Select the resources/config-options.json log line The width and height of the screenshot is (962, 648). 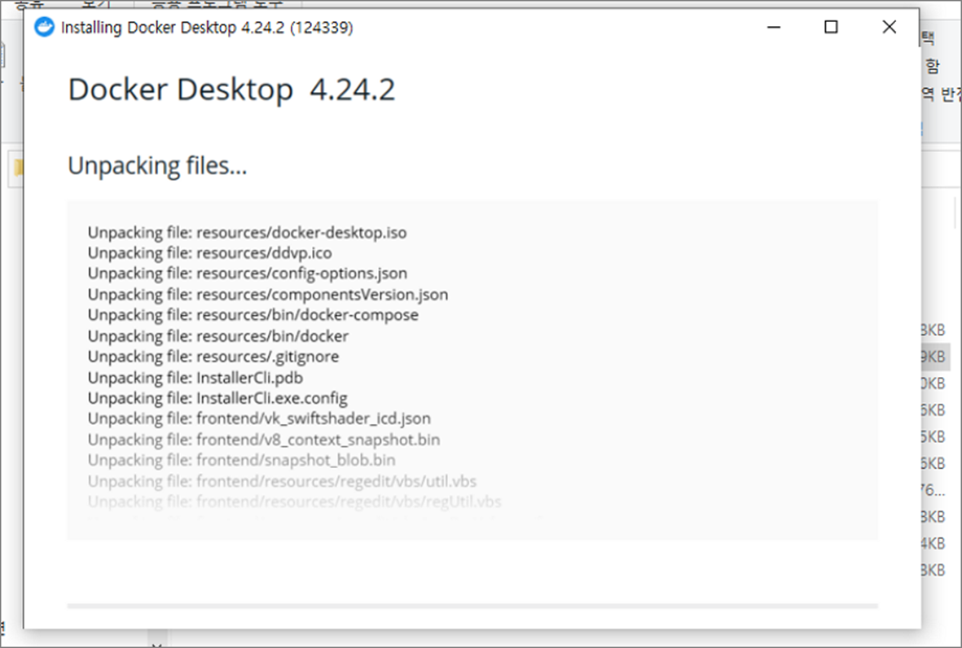[x=248, y=274]
